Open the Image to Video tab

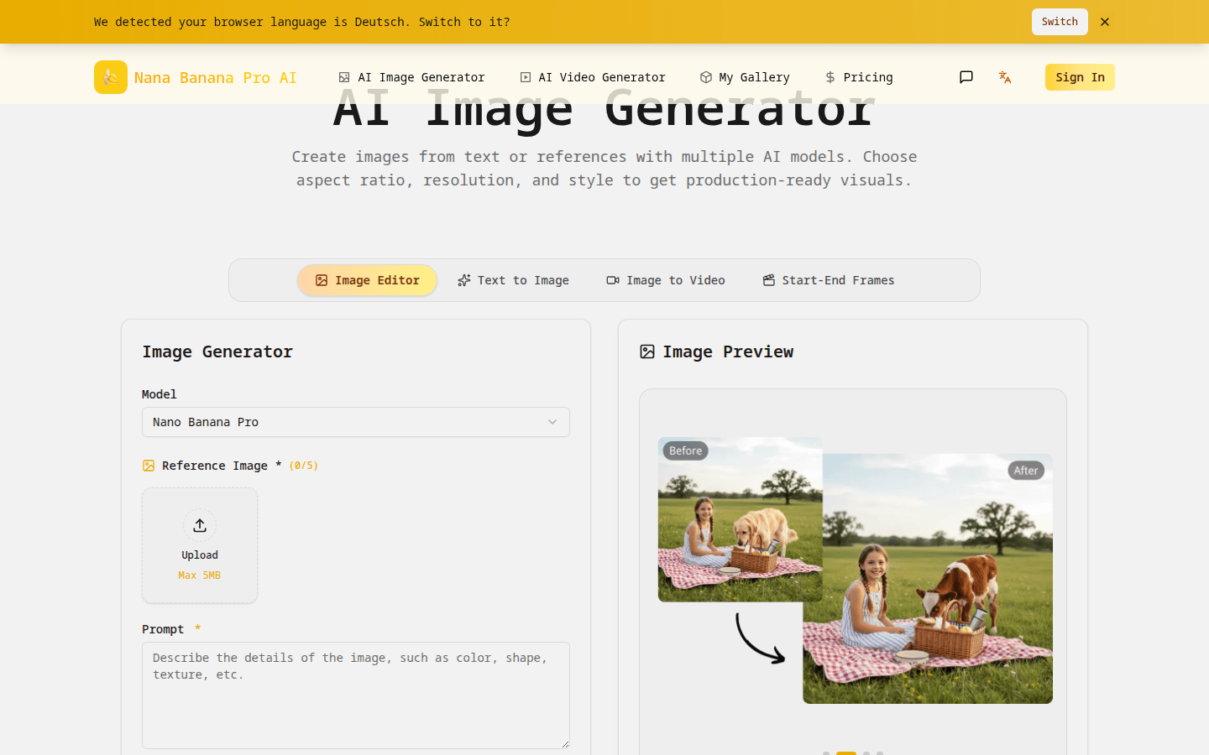[665, 279]
